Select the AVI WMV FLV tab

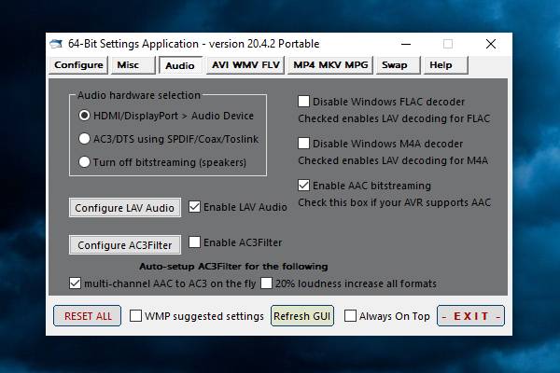coord(245,65)
